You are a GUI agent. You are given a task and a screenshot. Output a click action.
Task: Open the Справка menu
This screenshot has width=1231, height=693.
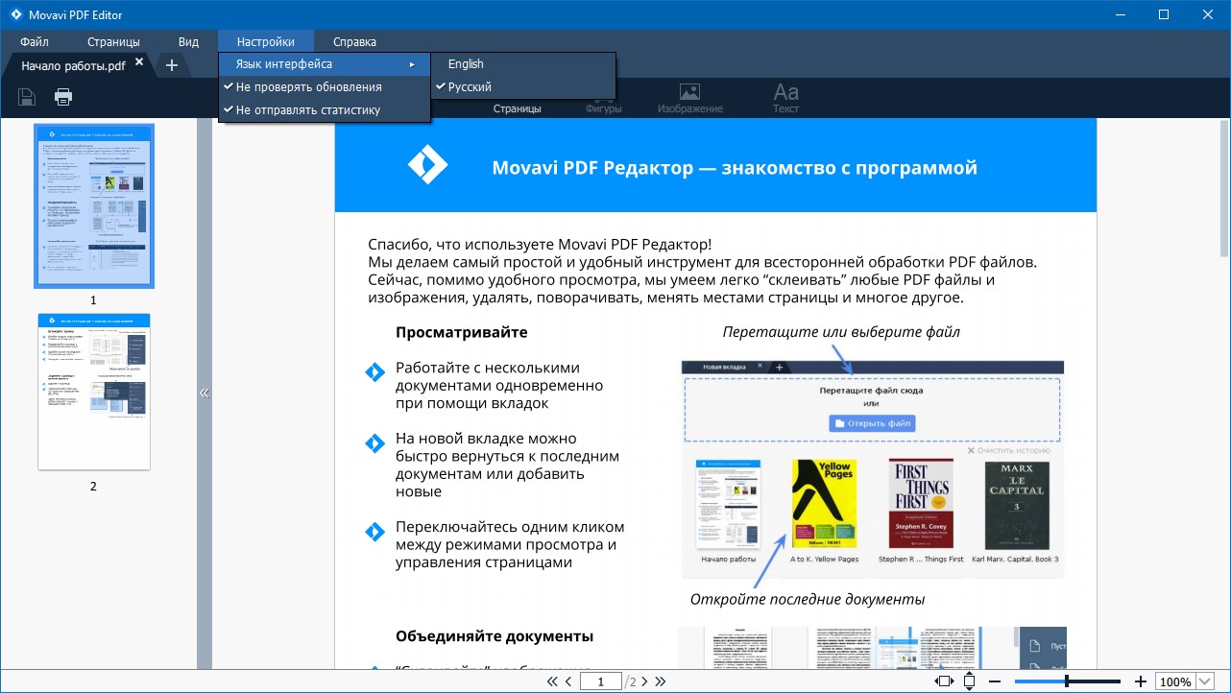coord(354,41)
